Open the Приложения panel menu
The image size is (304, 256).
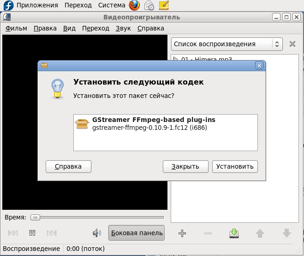coord(37,5)
